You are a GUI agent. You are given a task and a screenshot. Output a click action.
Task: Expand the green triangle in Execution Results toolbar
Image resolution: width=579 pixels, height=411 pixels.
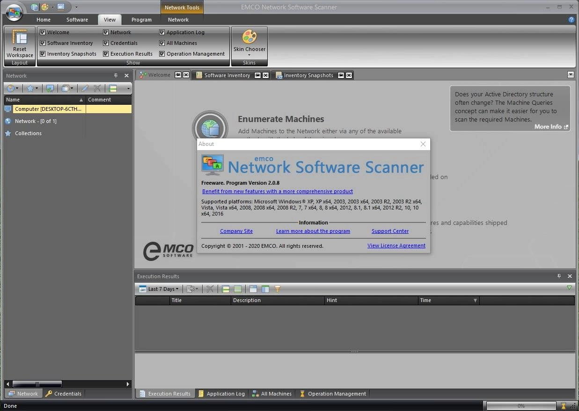570,288
